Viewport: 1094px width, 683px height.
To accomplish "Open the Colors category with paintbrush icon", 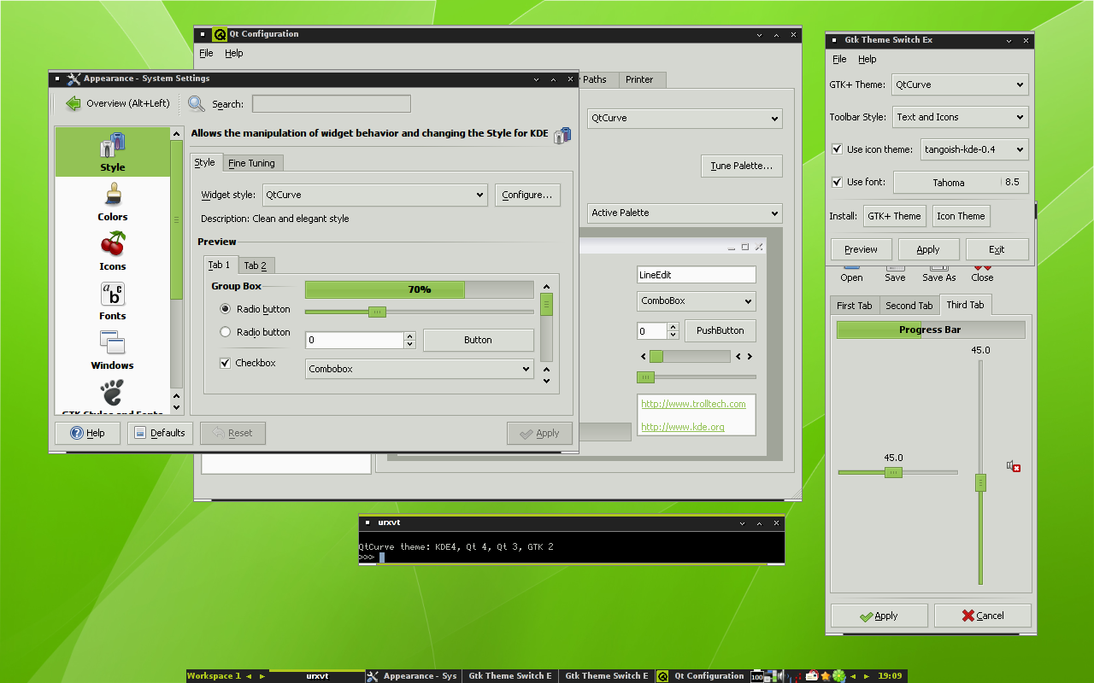I will click(112, 195).
